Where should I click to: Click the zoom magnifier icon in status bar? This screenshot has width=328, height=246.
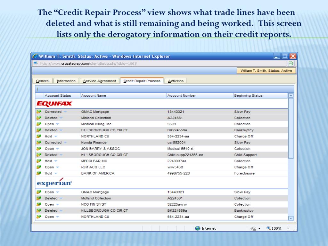(x=268, y=228)
